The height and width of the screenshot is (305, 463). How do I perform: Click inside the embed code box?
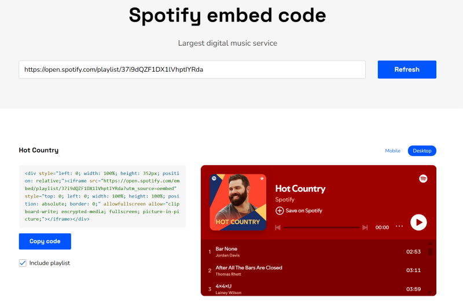tap(102, 196)
